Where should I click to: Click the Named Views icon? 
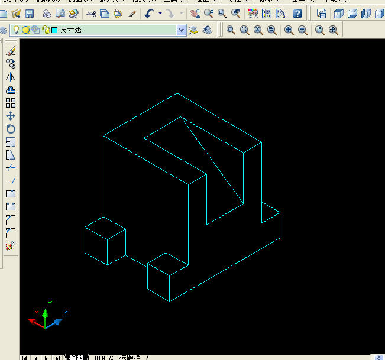pos(322,14)
